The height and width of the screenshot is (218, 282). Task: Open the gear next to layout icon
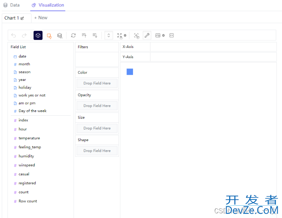point(125,35)
